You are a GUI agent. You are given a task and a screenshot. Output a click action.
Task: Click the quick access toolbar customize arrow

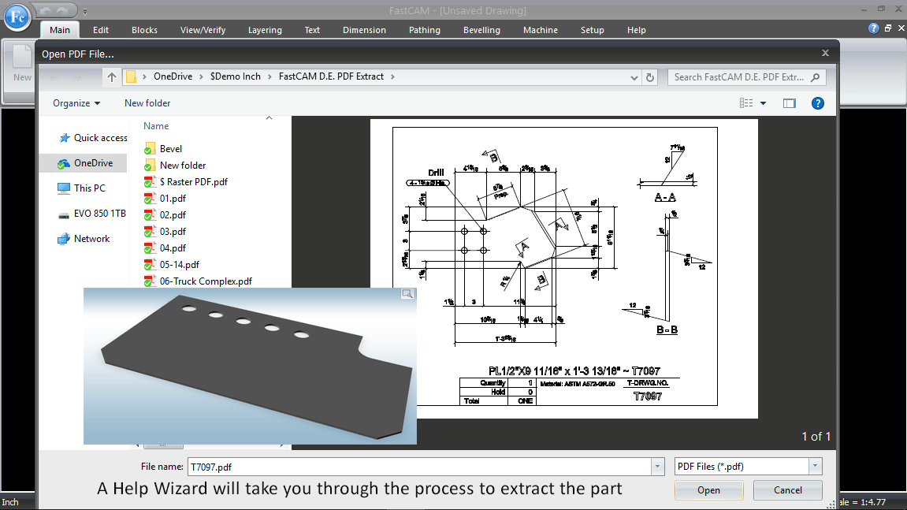[85, 11]
